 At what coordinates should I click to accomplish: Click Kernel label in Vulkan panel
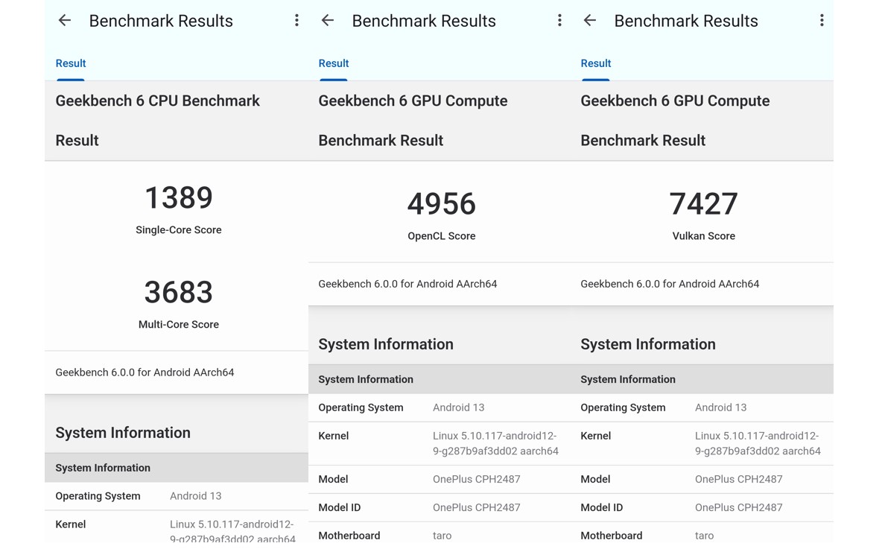point(596,436)
